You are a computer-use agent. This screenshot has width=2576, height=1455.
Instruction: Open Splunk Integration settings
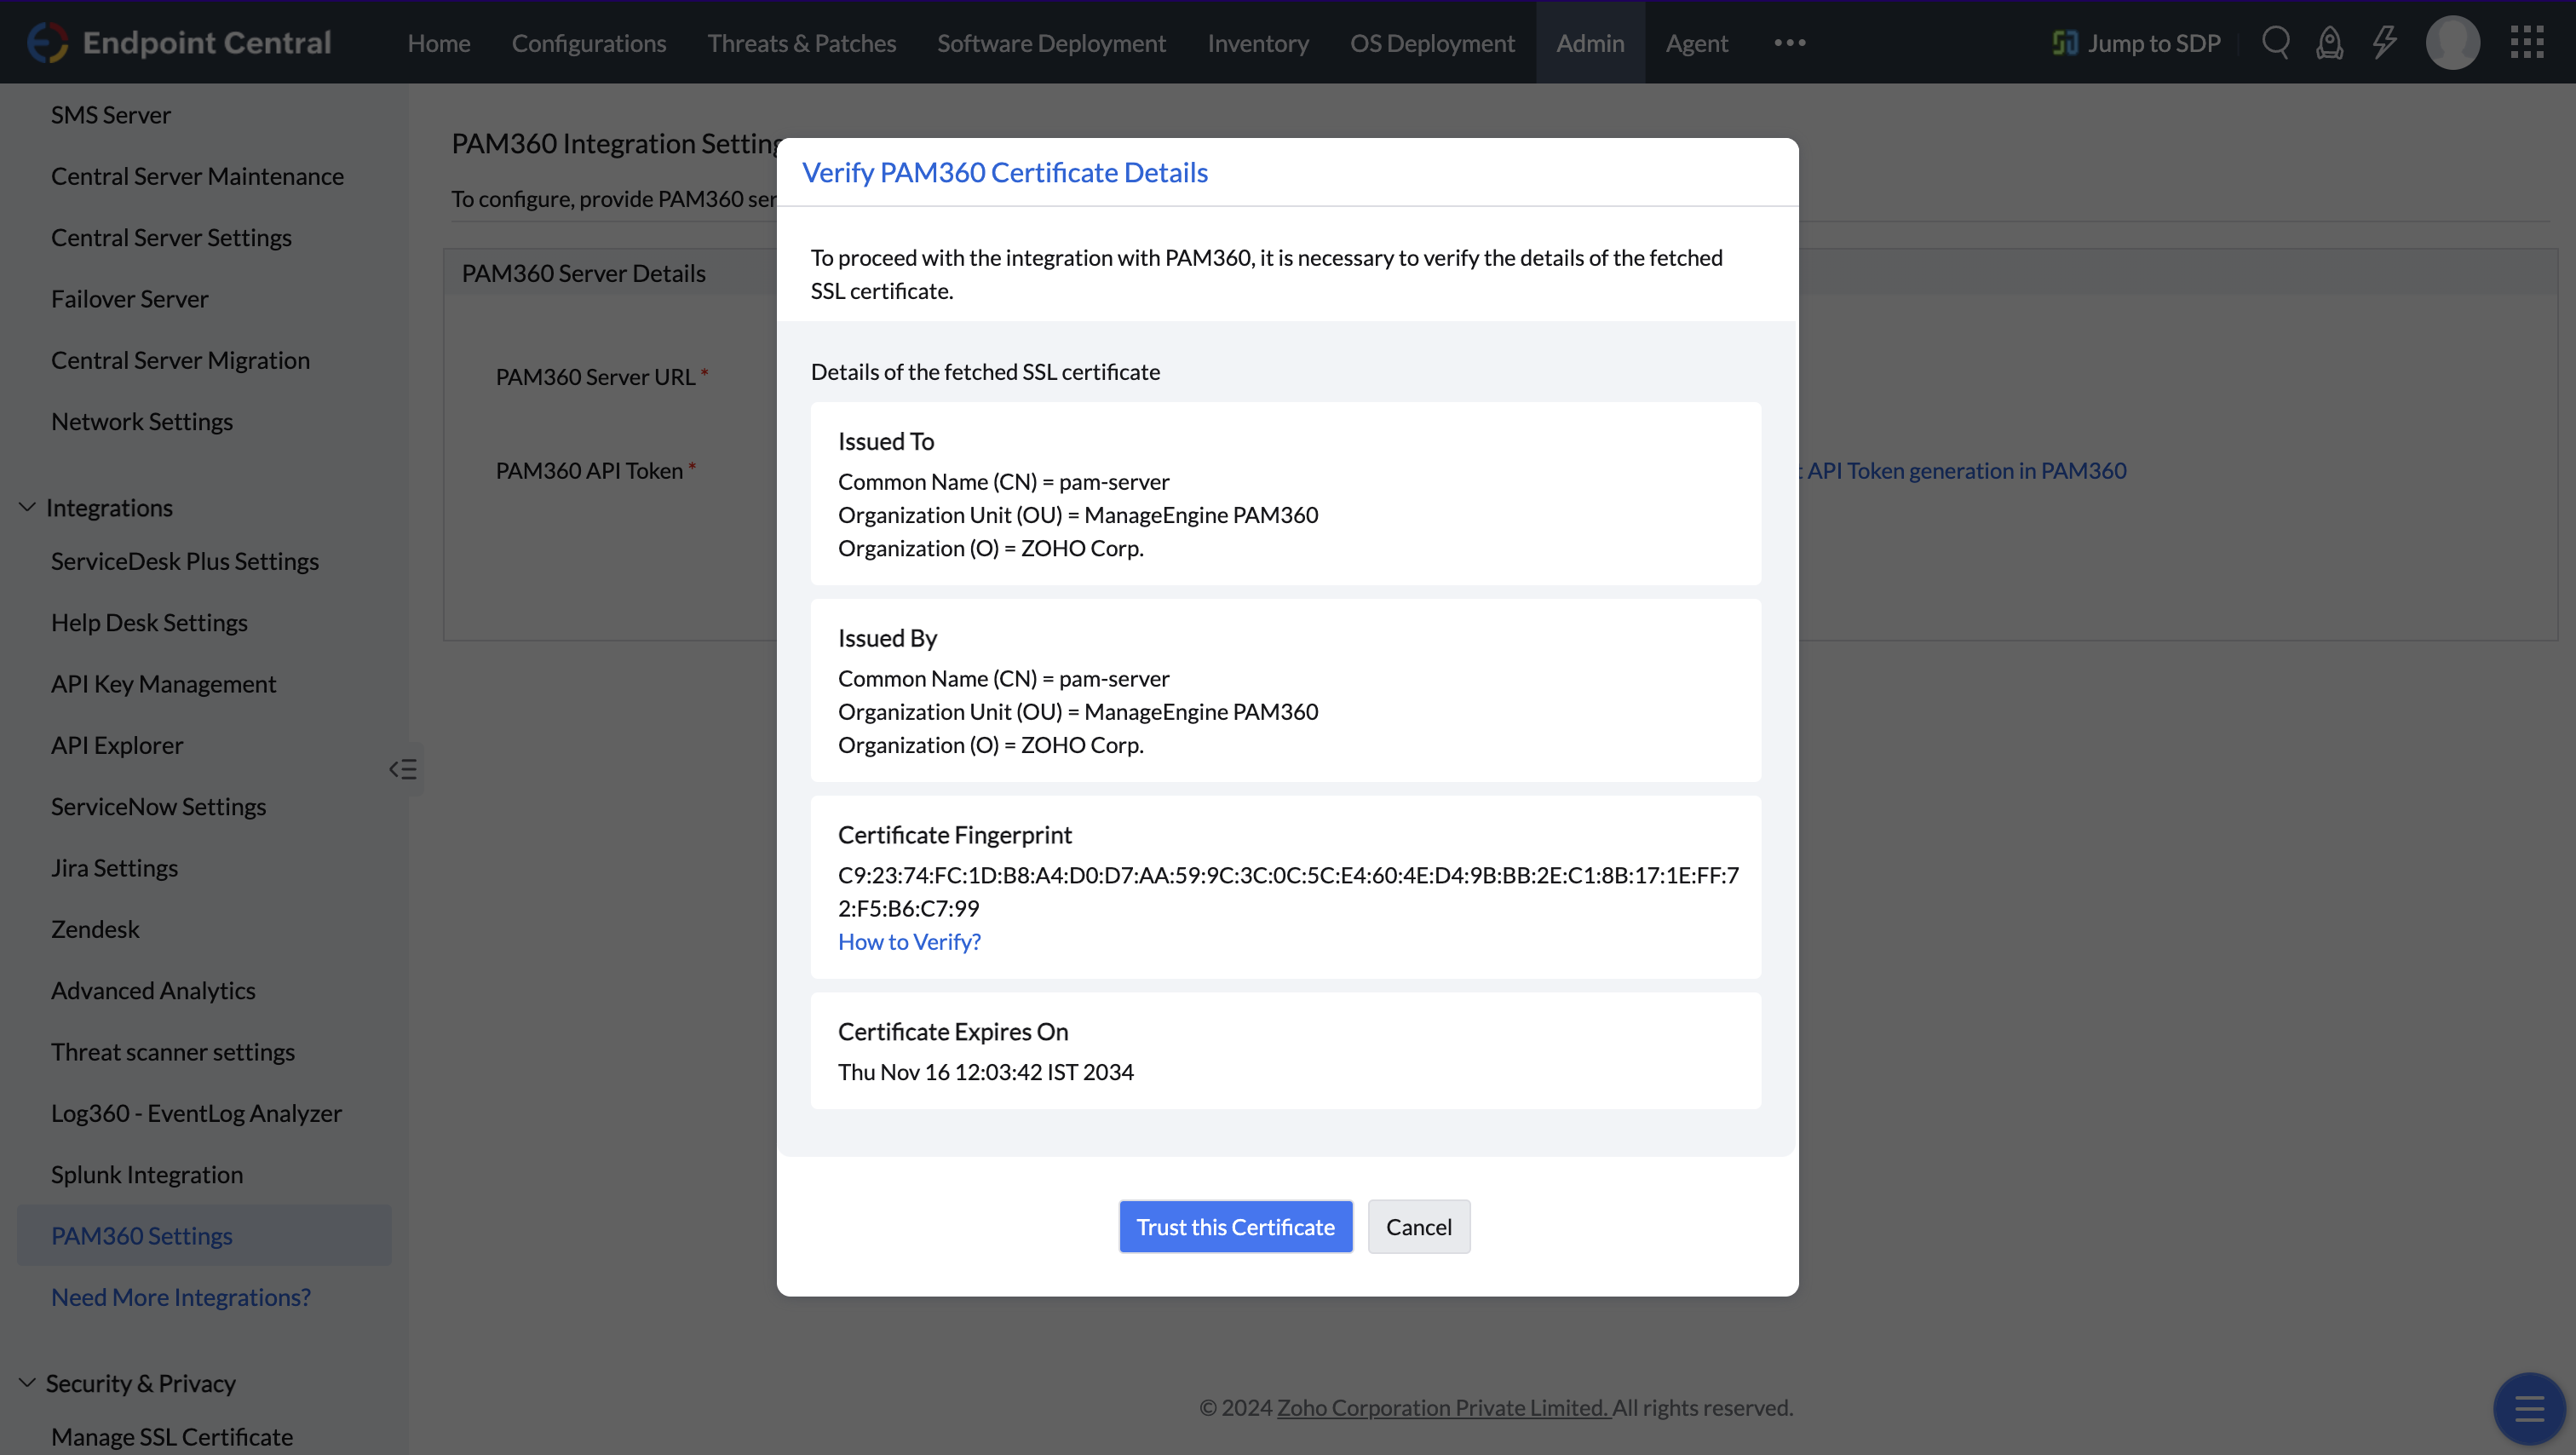147,1175
